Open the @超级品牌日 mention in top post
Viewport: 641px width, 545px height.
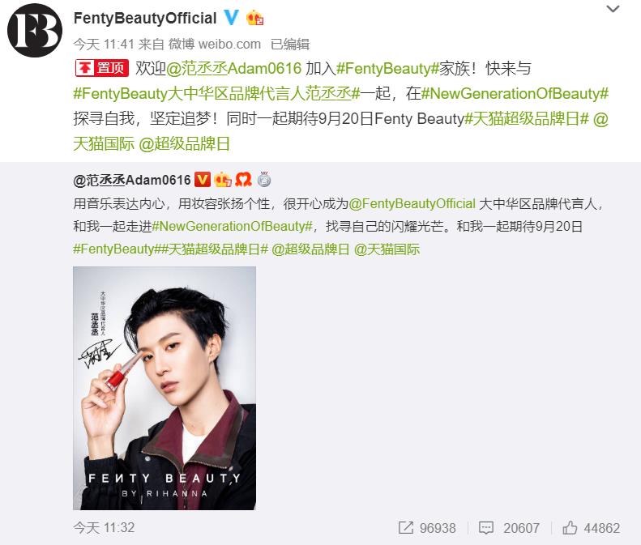point(185,144)
